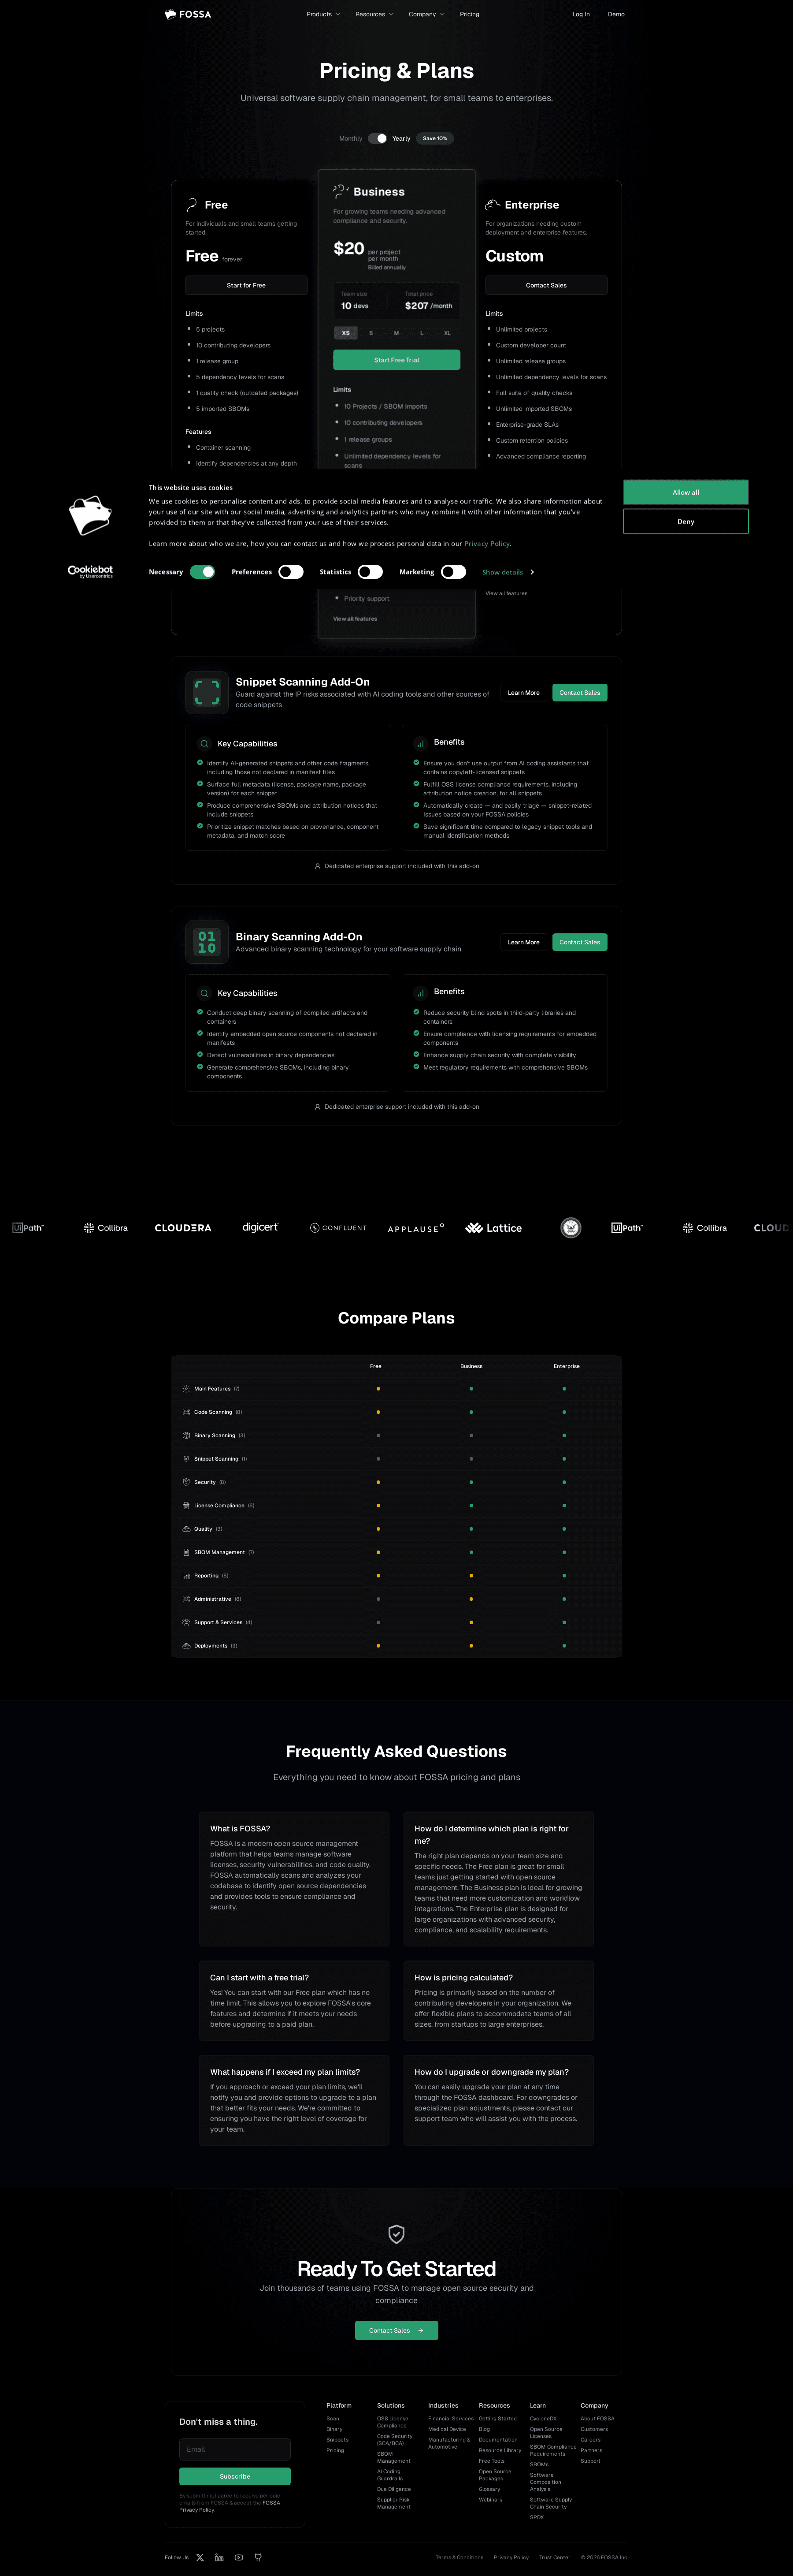793x2576 pixels.
Task: Click Learn More for Snippet Scanning Add-On
Action: [x=523, y=692]
